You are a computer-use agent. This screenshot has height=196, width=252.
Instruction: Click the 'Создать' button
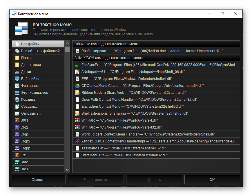click(39, 179)
